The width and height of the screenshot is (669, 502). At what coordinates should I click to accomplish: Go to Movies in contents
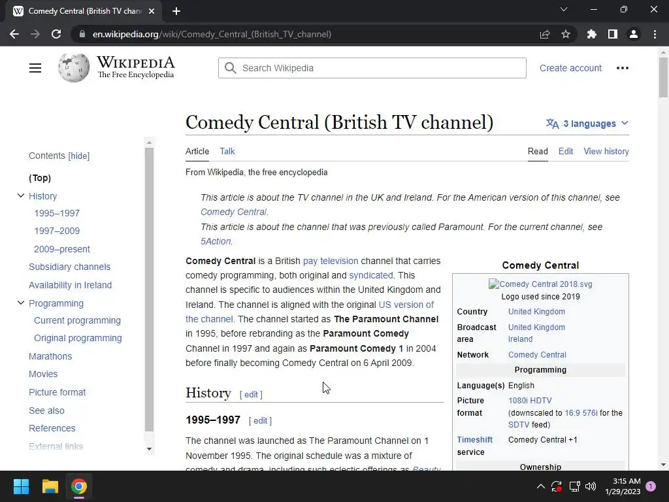click(x=43, y=374)
